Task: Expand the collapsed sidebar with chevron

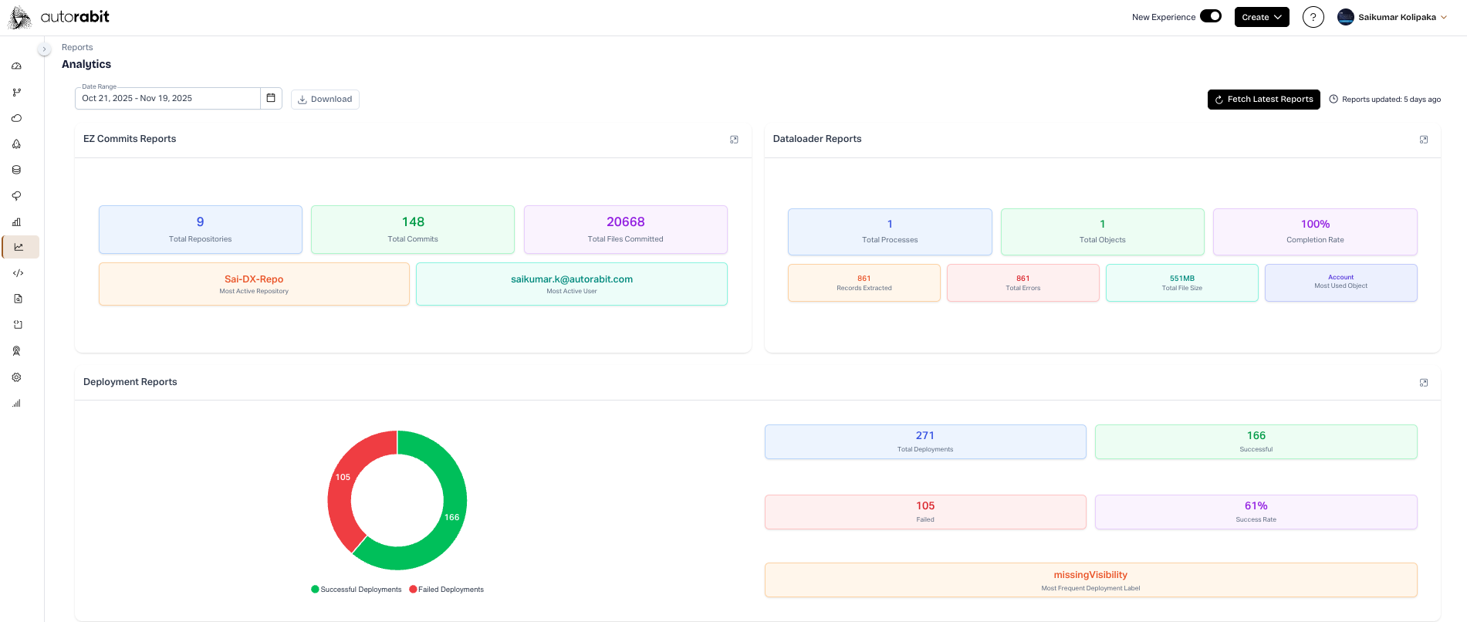Action: [x=44, y=49]
